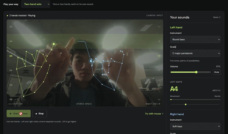Click the Gentle movement label
The width and height of the screenshot is (228, 134).
tap(217, 96)
